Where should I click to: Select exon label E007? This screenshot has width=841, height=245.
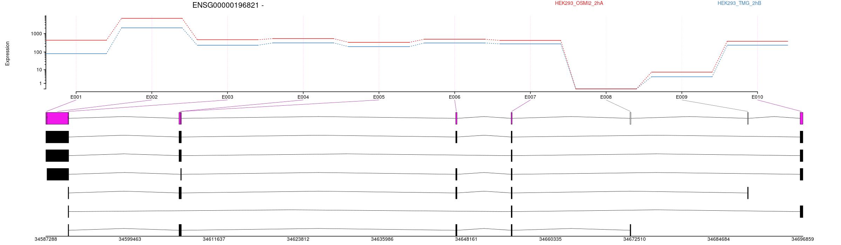tap(530, 97)
